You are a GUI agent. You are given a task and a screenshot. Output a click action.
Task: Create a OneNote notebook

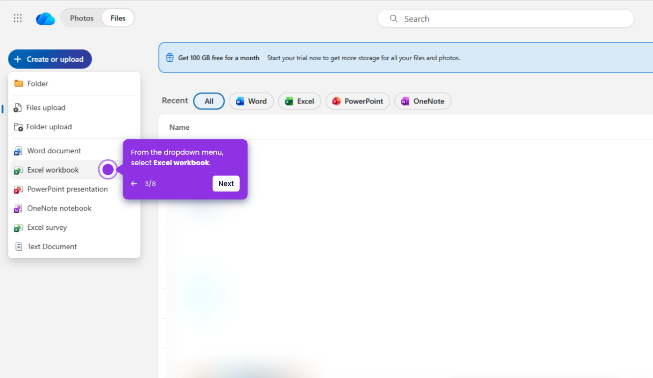tap(74, 208)
